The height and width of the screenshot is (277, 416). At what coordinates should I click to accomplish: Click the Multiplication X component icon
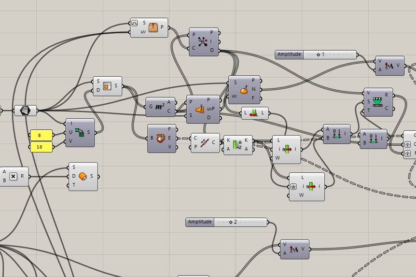point(14,177)
